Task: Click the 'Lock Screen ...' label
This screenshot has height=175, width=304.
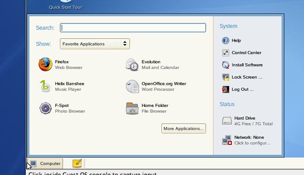Action: tap(247, 77)
